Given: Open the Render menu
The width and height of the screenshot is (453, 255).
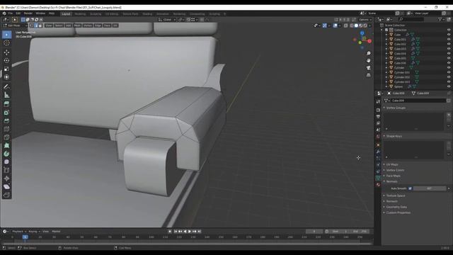Looking at the screenshot, I should click(28, 13).
